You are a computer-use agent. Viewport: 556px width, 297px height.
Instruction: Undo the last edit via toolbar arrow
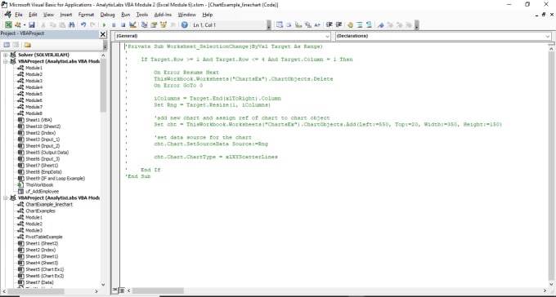pyautogui.click(x=83, y=24)
